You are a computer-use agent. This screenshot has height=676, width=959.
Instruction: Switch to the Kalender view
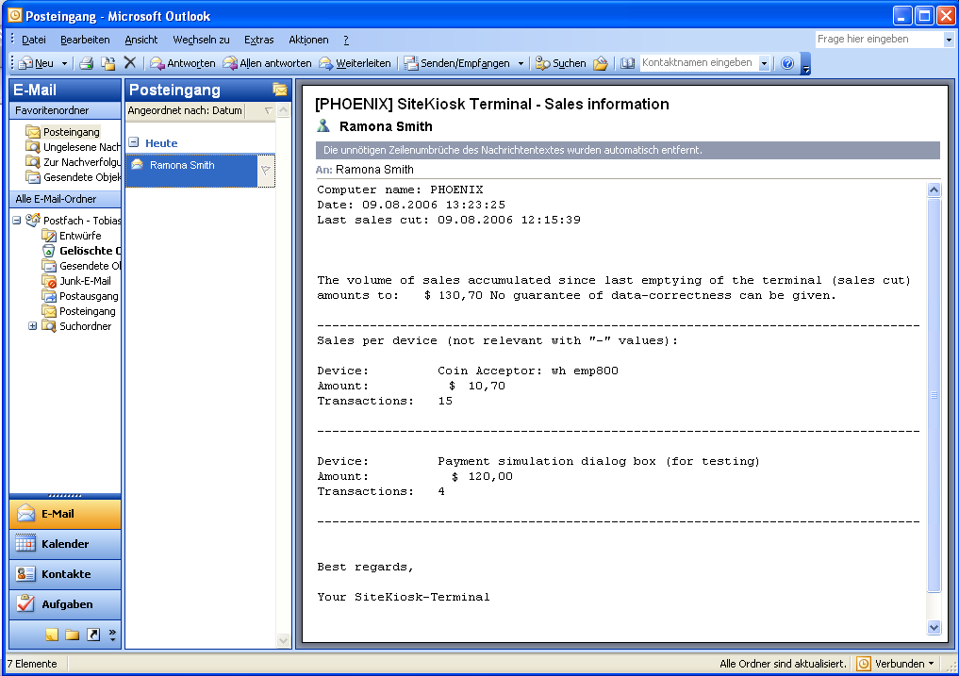(65, 544)
